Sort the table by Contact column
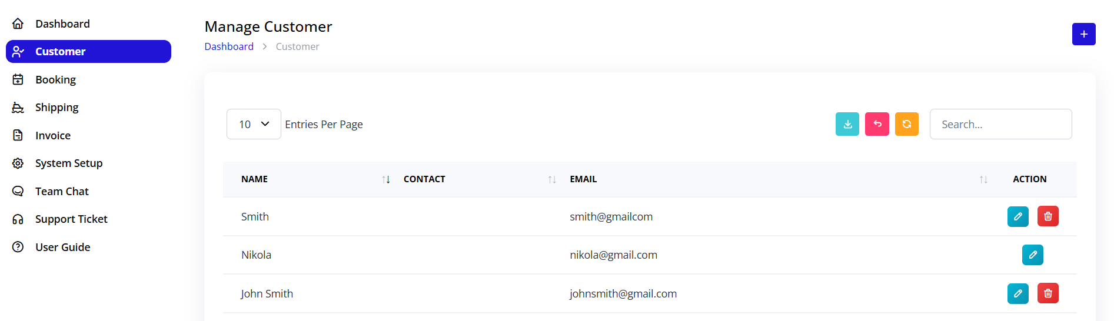The width and height of the screenshot is (1114, 321). coord(552,179)
